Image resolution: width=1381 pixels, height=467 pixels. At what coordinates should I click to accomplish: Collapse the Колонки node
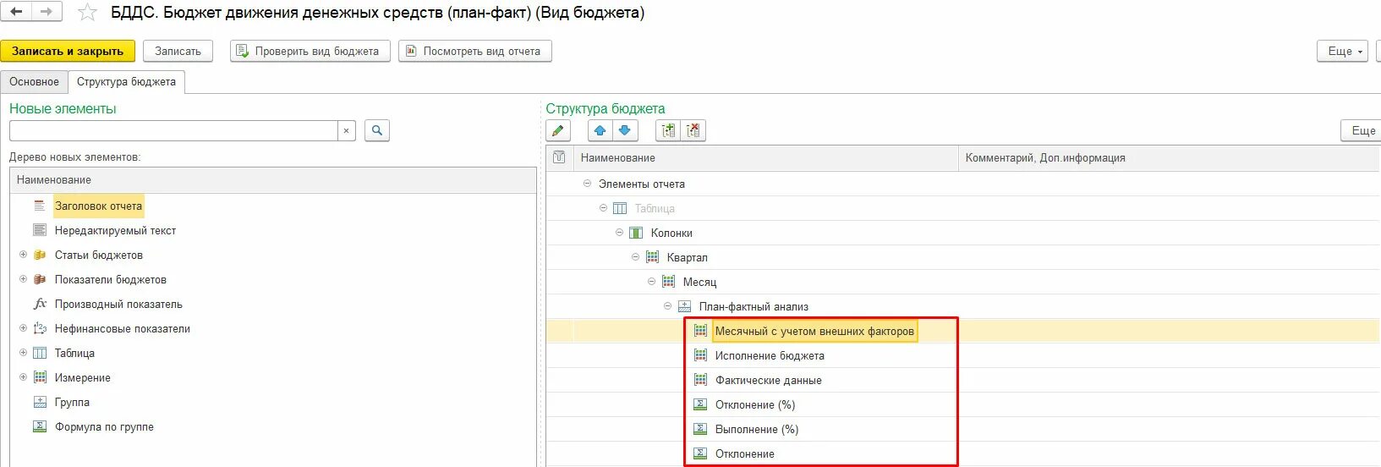click(619, 233)
